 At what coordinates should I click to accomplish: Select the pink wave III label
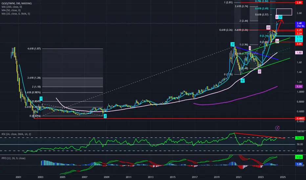click(268, 27)
